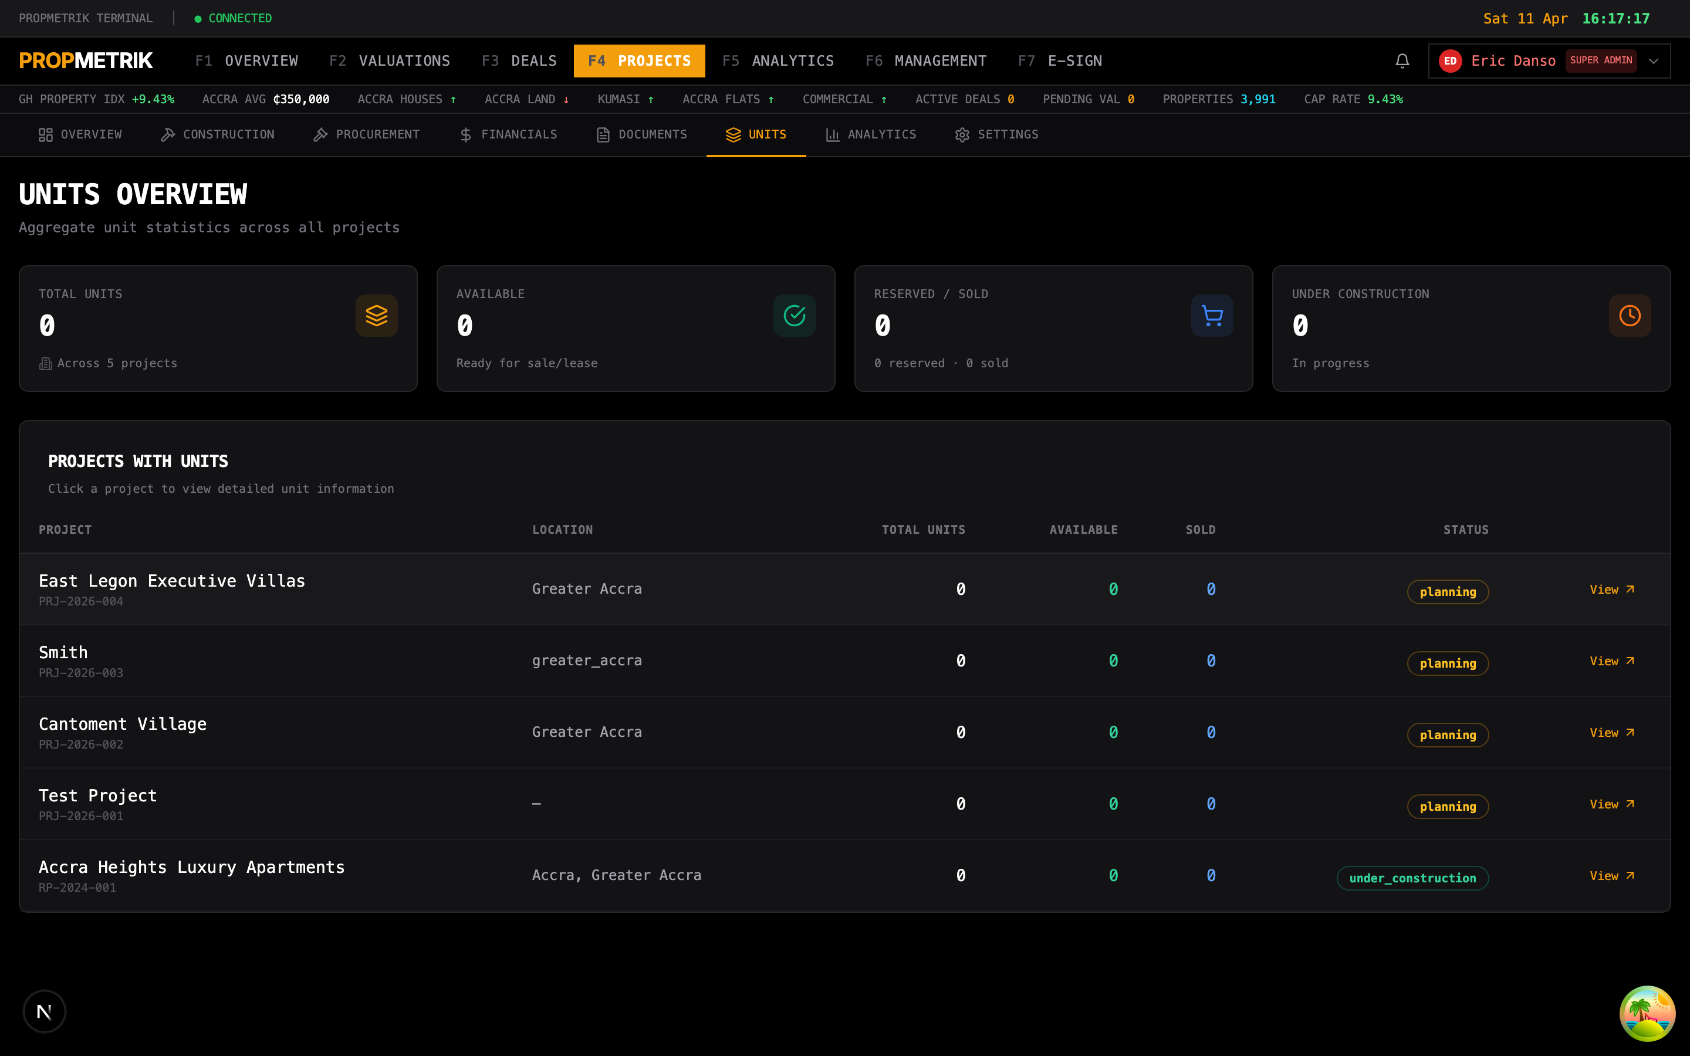The height and width of the screenshot is (1056, 1690).
Task: Open the Next.js dev tools badge
Action: (44, 1011)
